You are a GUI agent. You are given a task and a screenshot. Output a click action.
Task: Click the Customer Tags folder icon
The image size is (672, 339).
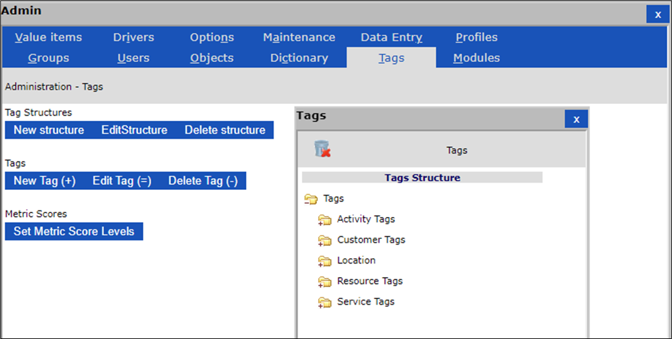[324, 241]
